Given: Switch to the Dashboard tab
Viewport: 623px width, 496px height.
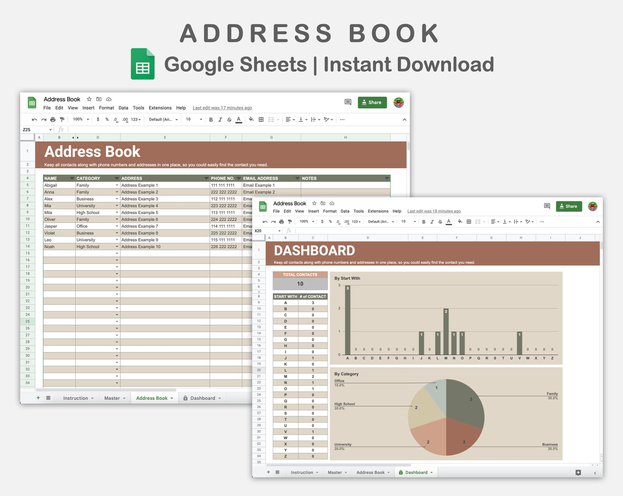Looking at the screenshot, I should point(203,397).
